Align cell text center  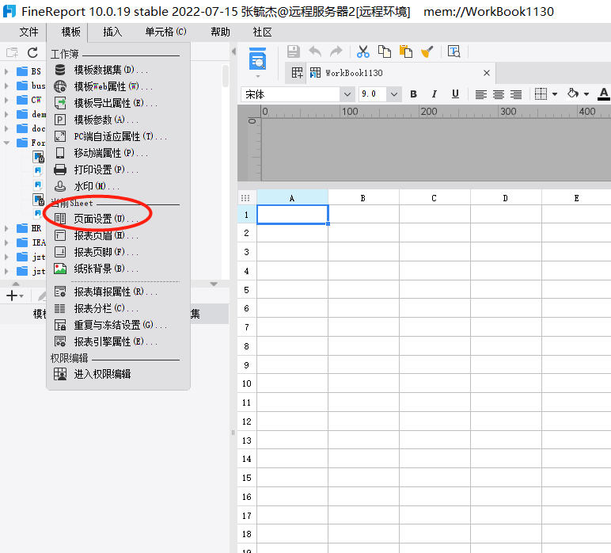click(x=499, y=94)
